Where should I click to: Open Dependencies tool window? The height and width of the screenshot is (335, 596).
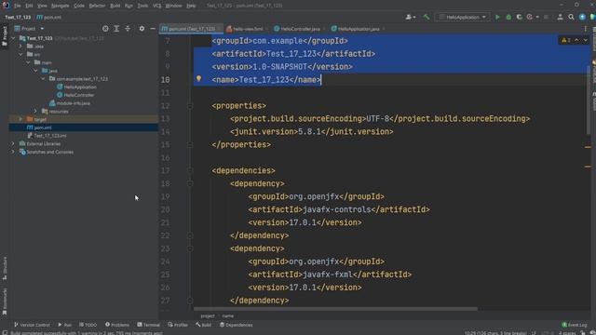236,325
